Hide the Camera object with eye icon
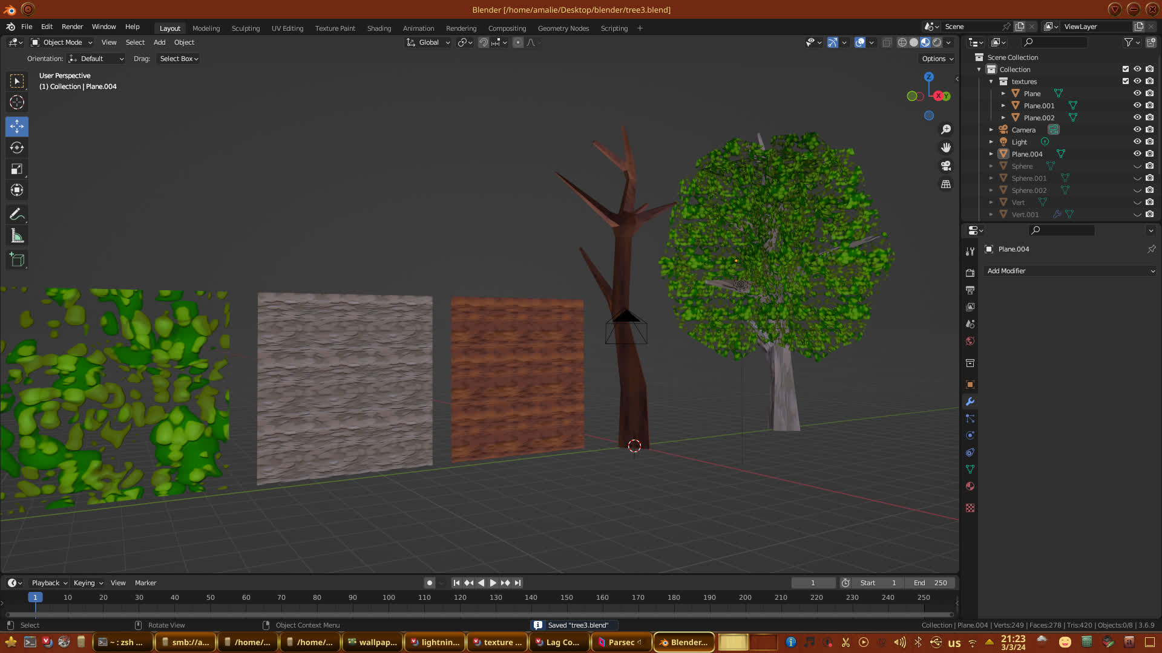 (1137, 129)
